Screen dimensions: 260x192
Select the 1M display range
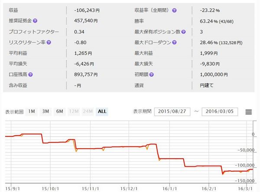(32, 111)
